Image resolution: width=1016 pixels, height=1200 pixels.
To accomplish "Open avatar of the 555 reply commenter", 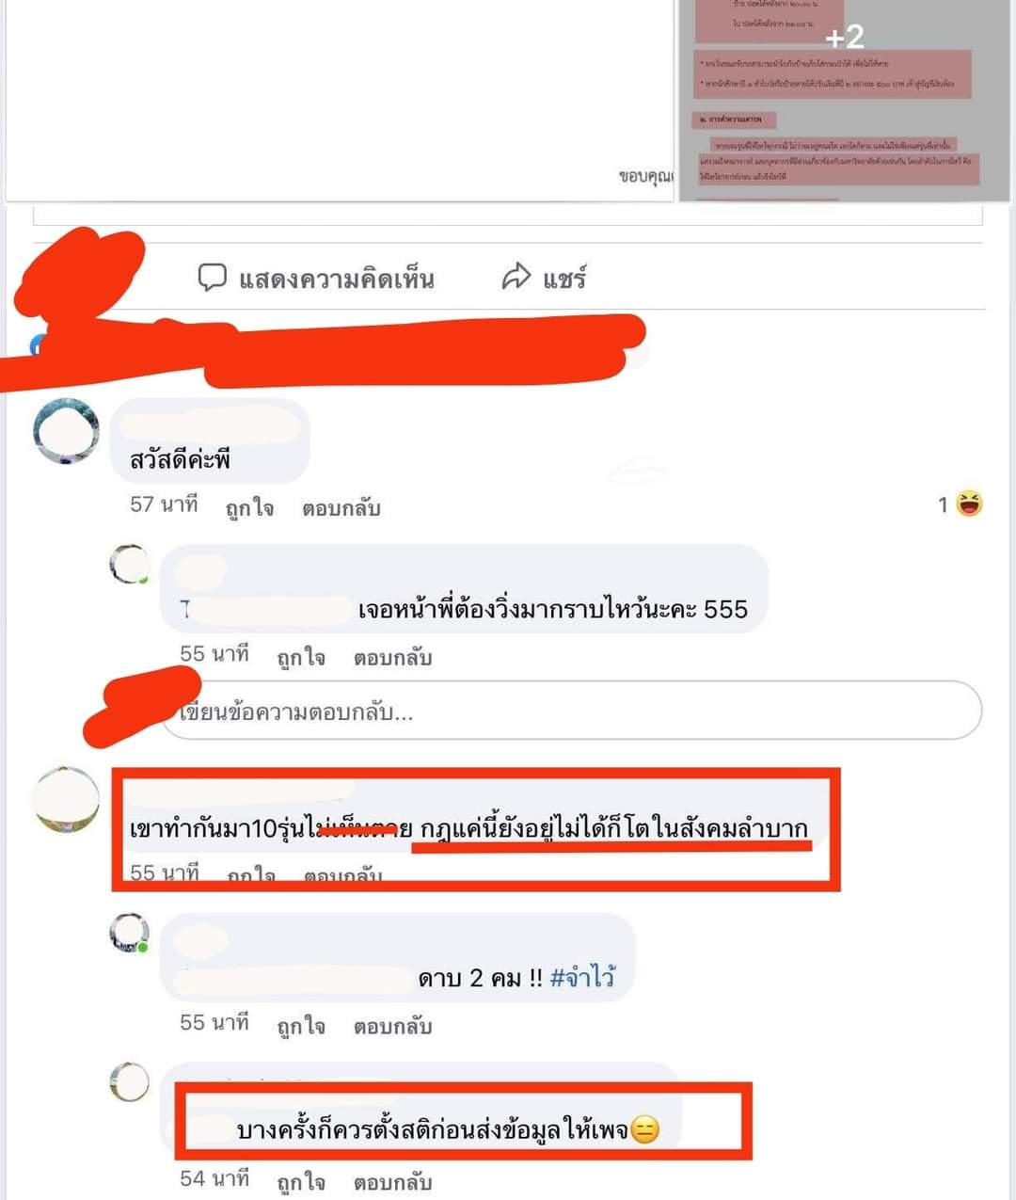I will [129, 565].
